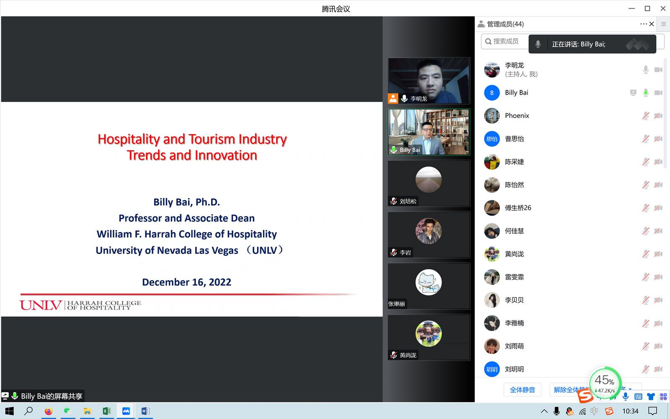Click the member list scrollbar
670x419 pixels.
point(666,113)
